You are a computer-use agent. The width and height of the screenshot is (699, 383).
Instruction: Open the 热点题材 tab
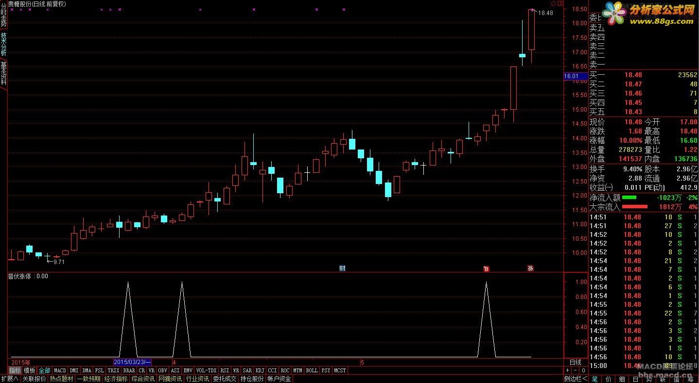61,379
